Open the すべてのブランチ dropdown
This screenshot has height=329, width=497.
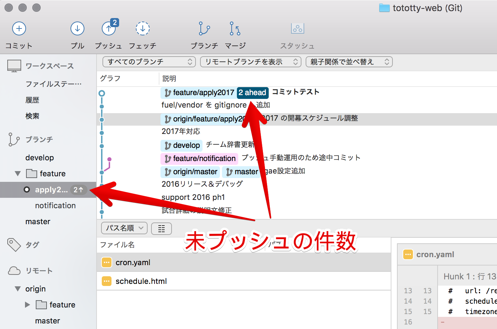pos(149,61)
